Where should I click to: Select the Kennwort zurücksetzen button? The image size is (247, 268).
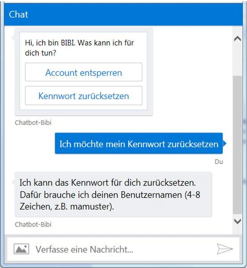[x=84, y=95]
